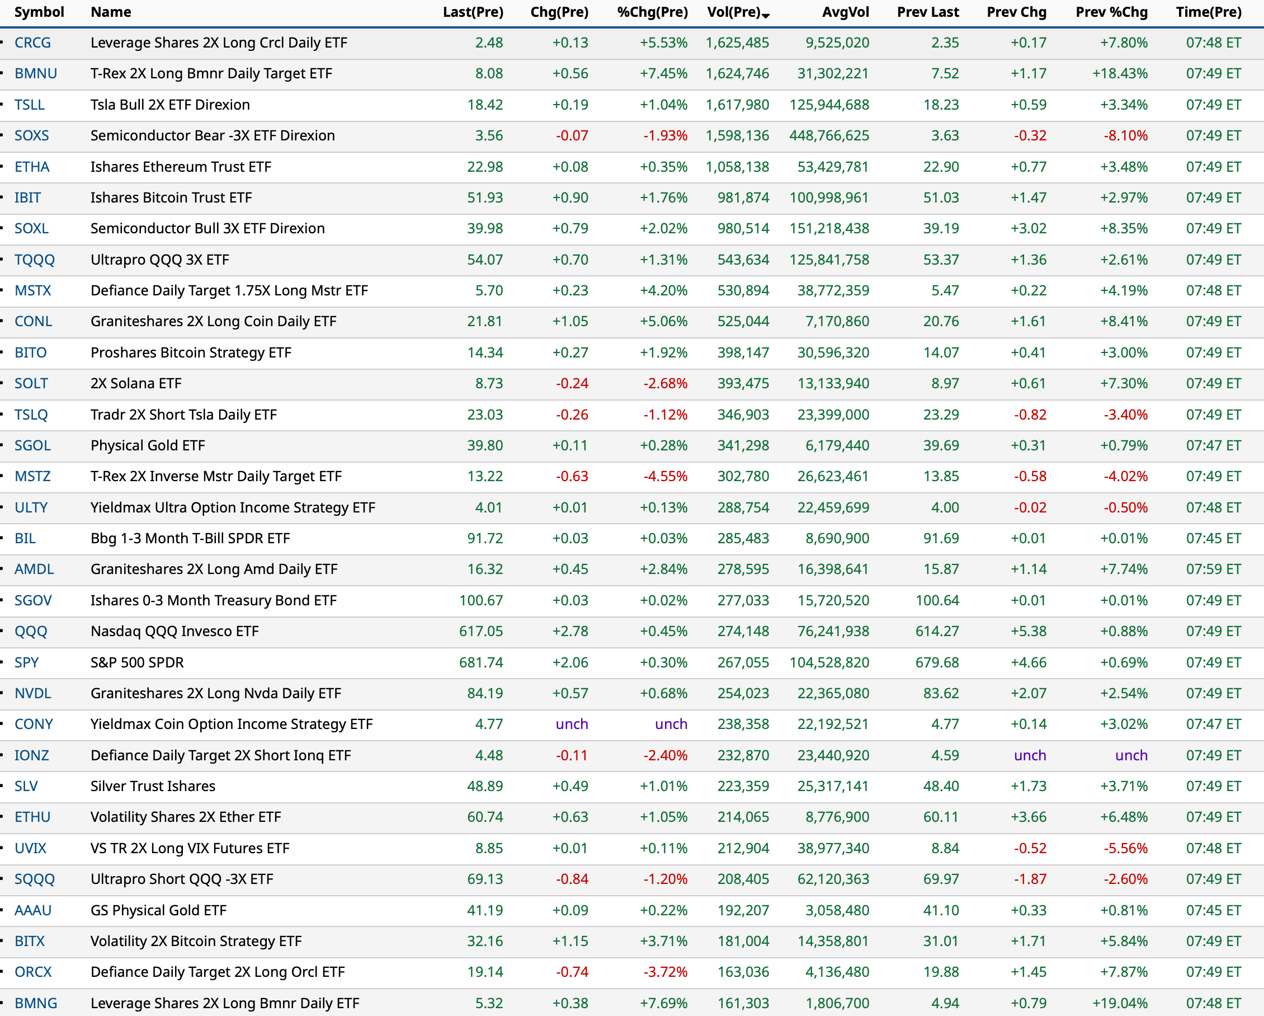Click the NVDL symbol link
This screenshot has height=1016, width=1264.
pos(33,693)
